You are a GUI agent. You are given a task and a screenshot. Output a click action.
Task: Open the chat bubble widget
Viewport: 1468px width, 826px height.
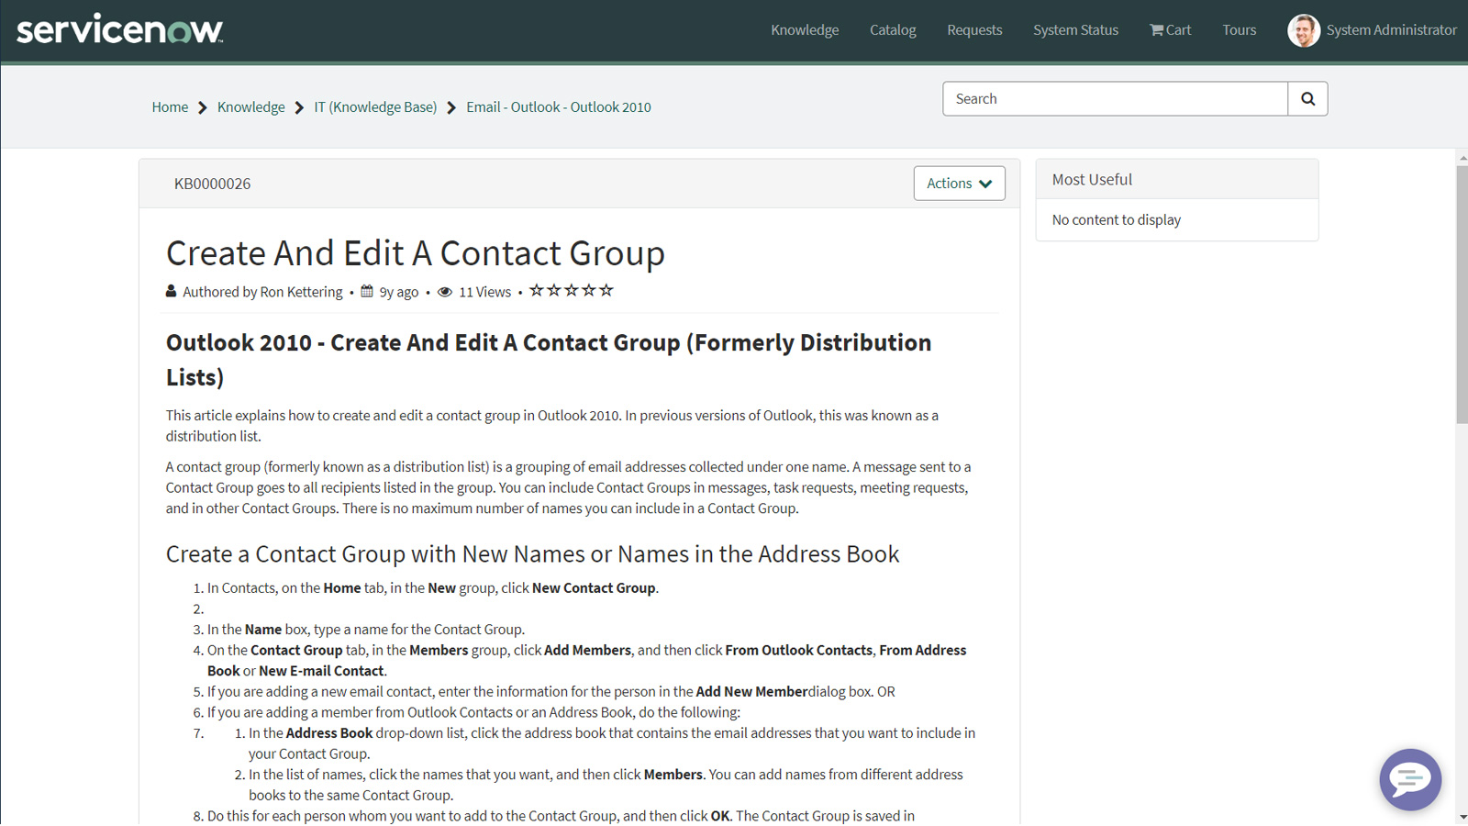pos(1410,779)
